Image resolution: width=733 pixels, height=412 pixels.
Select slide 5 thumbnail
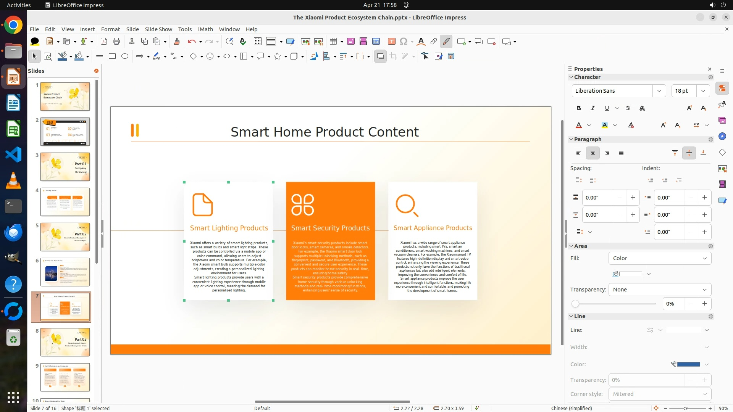pos(65,237)
